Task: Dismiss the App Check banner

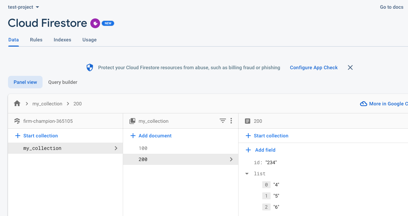Action: [350, 67]
